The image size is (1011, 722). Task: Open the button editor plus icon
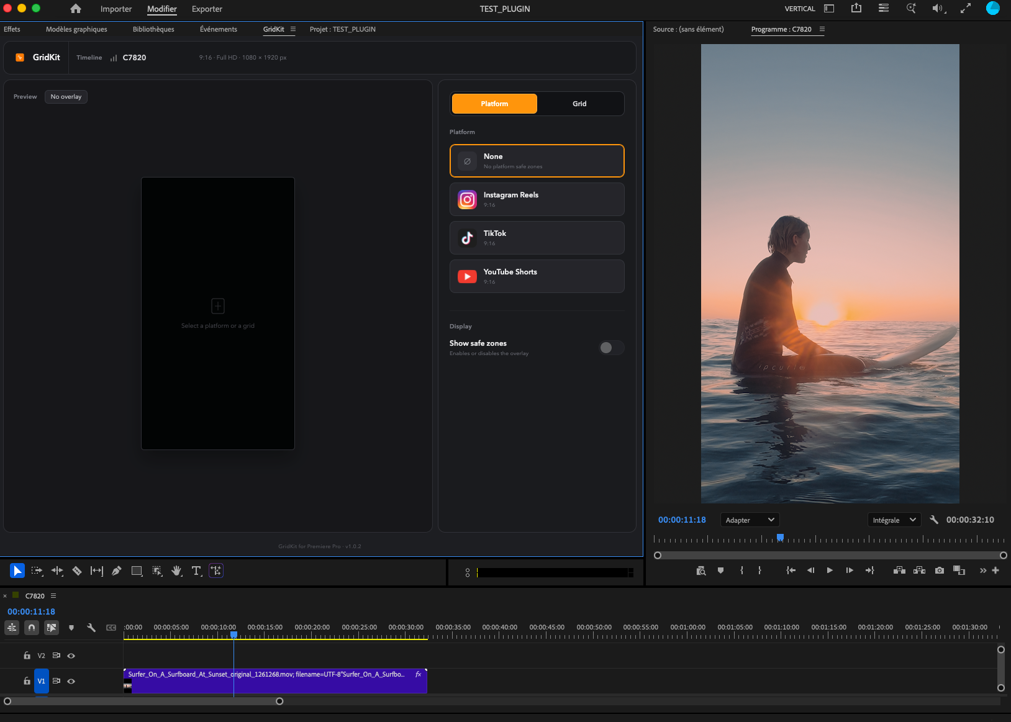coord(995,571)
